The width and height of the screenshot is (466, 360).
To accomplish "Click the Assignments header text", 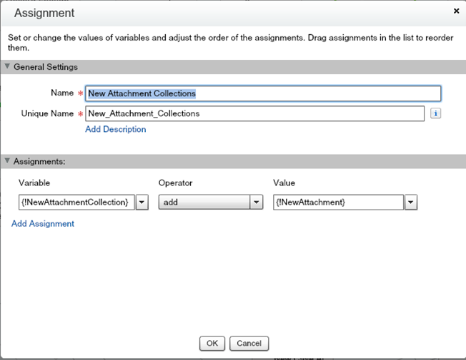I will 39,162.
